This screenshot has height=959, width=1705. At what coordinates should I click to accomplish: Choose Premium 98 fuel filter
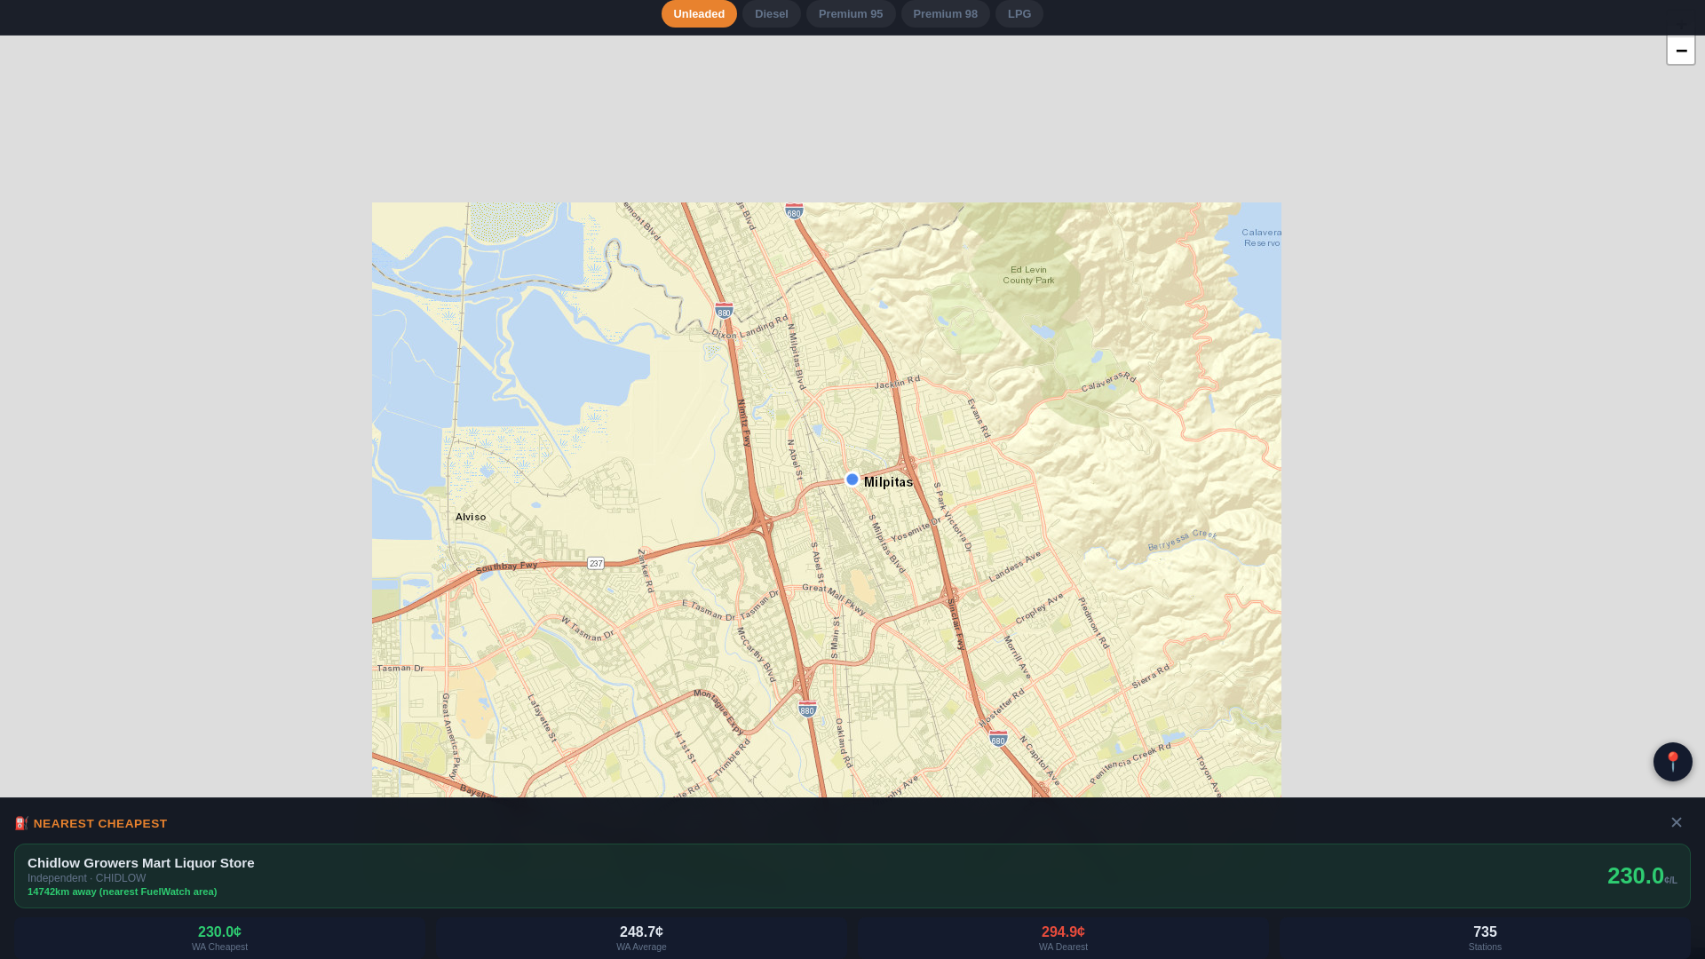pos(945,14)
